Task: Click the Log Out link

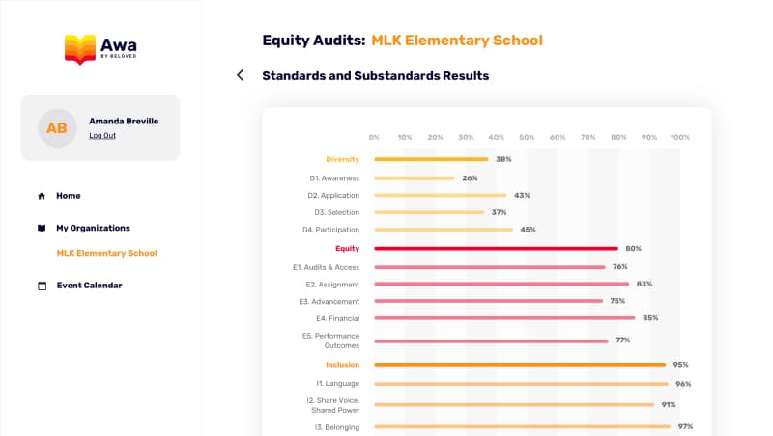Action: (102, 136)
